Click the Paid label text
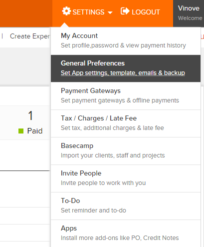The height and width of the screenshot is (247, 204). 35,131
